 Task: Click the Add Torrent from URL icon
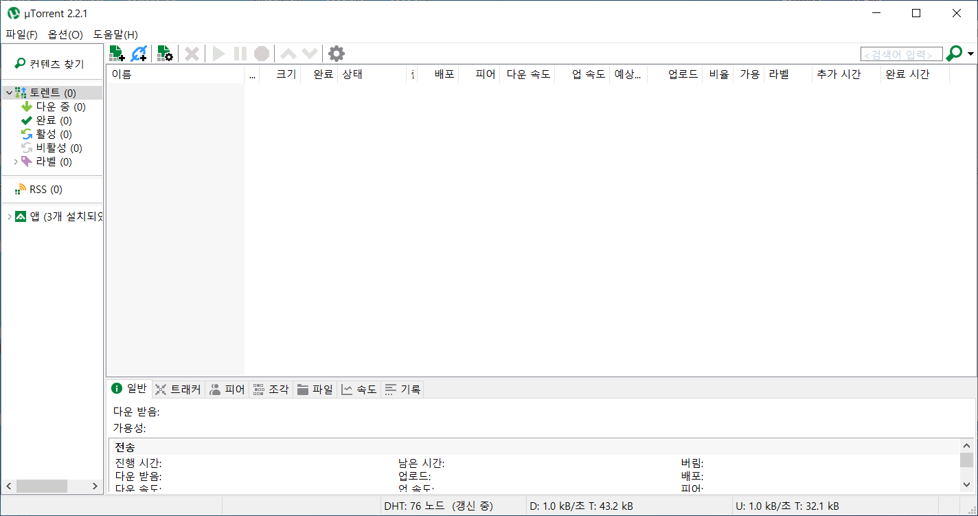[139, 54]
